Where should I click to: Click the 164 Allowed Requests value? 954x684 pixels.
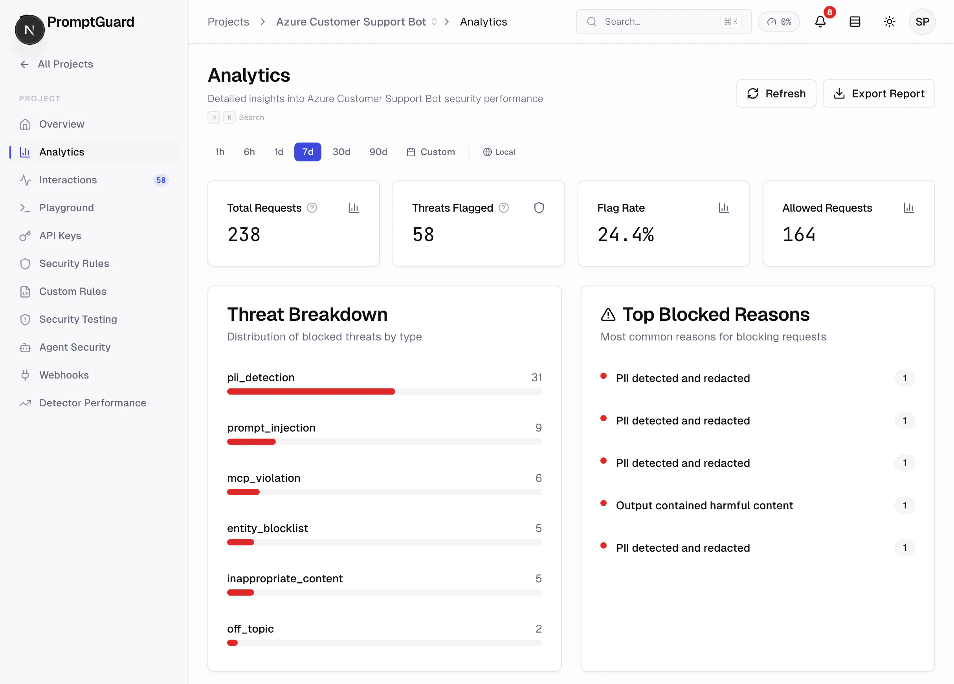[799, 234]
